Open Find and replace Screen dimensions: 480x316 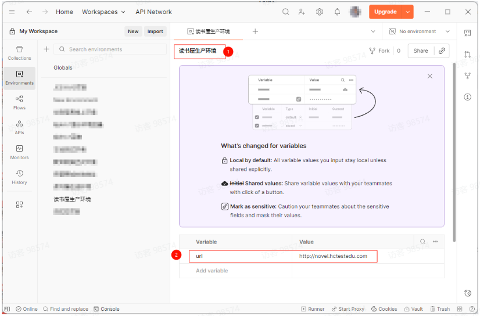[66, 309]
